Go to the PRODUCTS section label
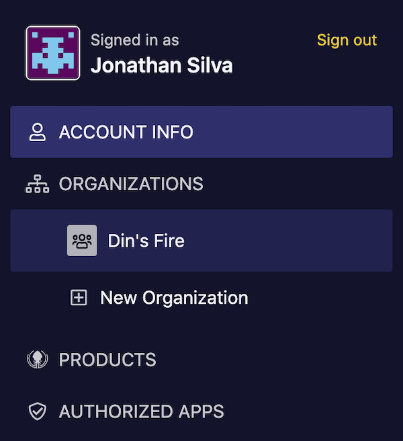 click(x=107, y=360)
